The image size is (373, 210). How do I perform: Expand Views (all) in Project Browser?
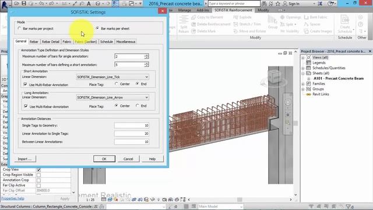coord(303,58)
